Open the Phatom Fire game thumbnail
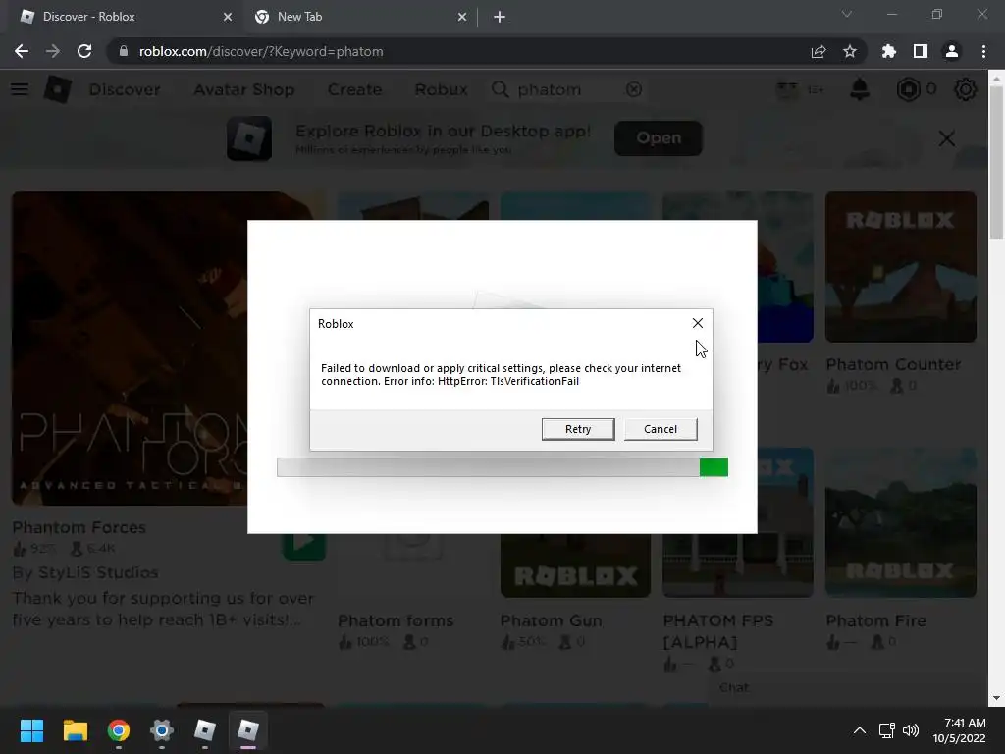The width and height of the screenshot is (1005, 754). pos(901,522)
